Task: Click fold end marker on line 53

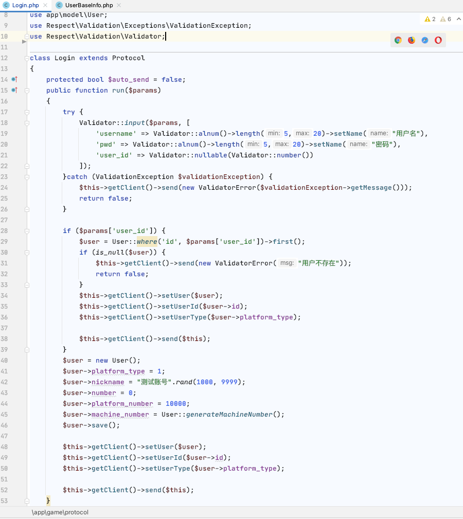Action: coord(27,501)
